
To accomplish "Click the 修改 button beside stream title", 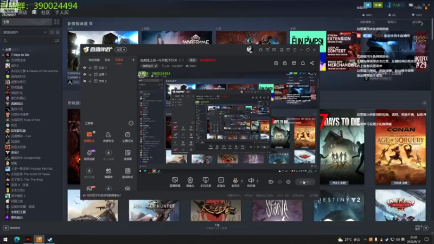I will click(x=192, y=60).
